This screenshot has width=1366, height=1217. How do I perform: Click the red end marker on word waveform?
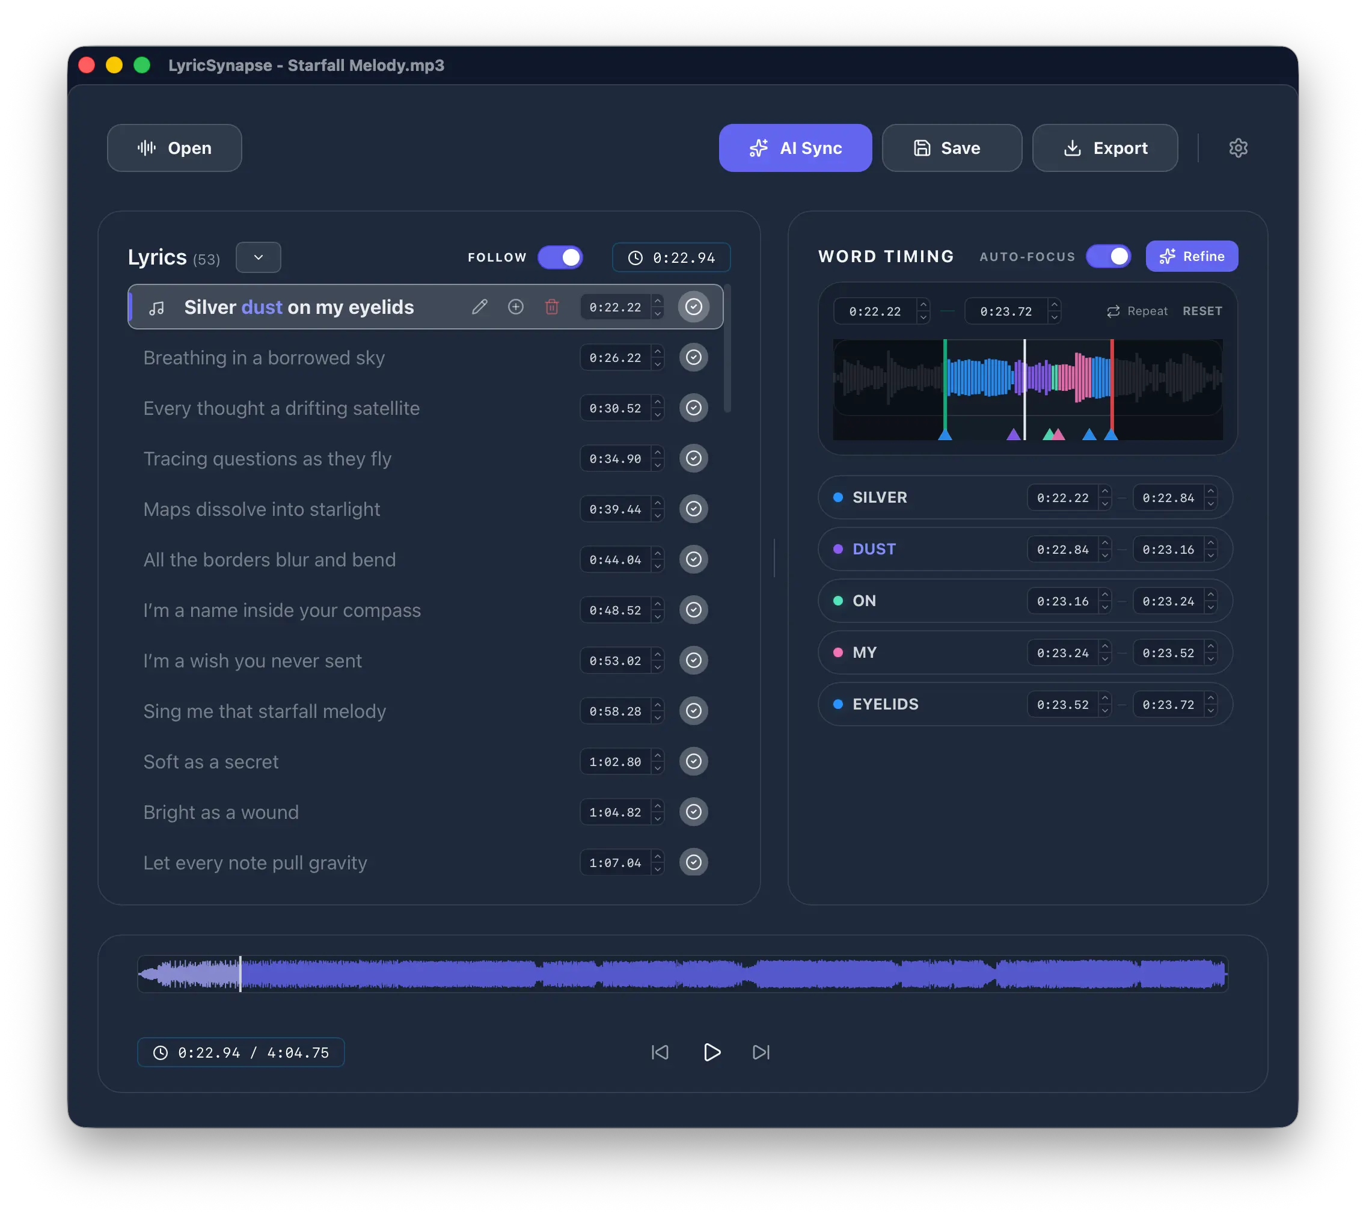point(1112,389)
